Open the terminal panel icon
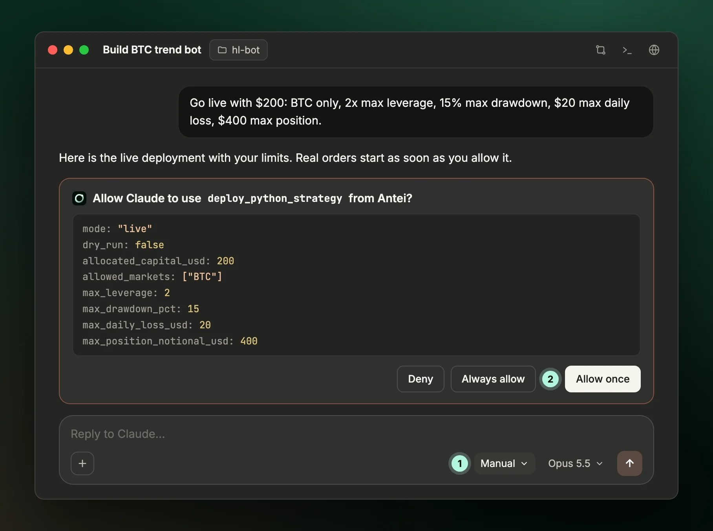The height and width of the screenshot is (531, 713). 627,50
